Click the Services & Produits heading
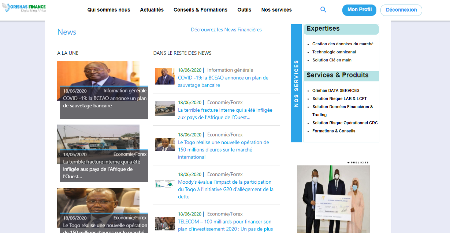This screenshot has height=233, width=450. tap(338, 75)
